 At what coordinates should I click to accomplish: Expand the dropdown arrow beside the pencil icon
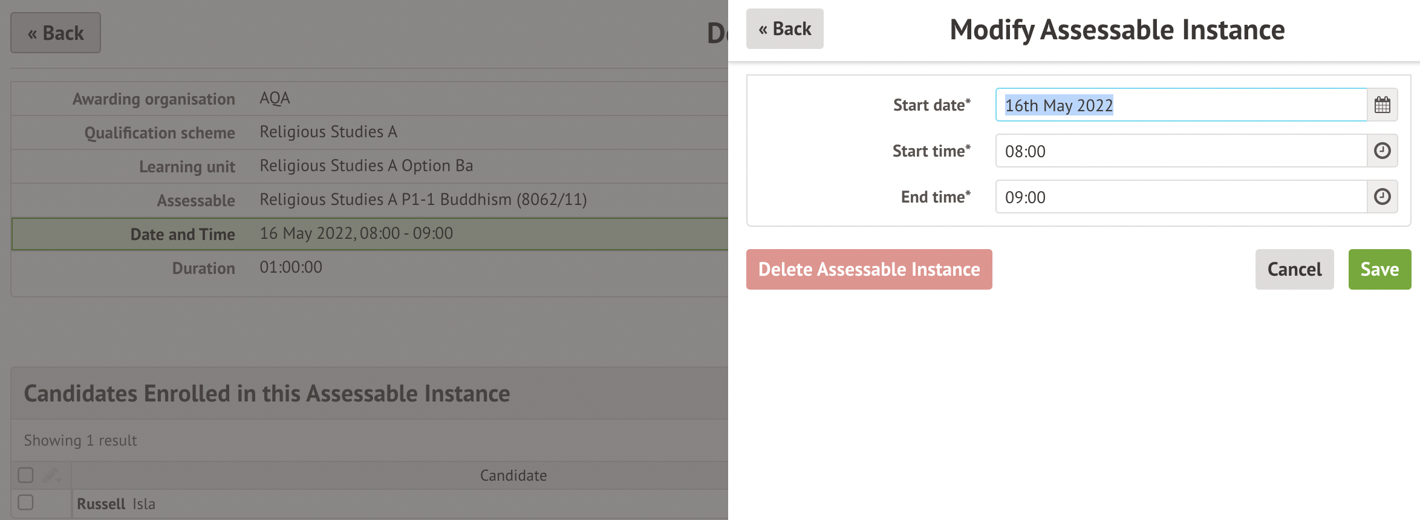[x=59, y=479]
